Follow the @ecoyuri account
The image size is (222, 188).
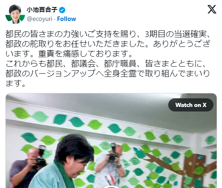[x=66, y=19]
